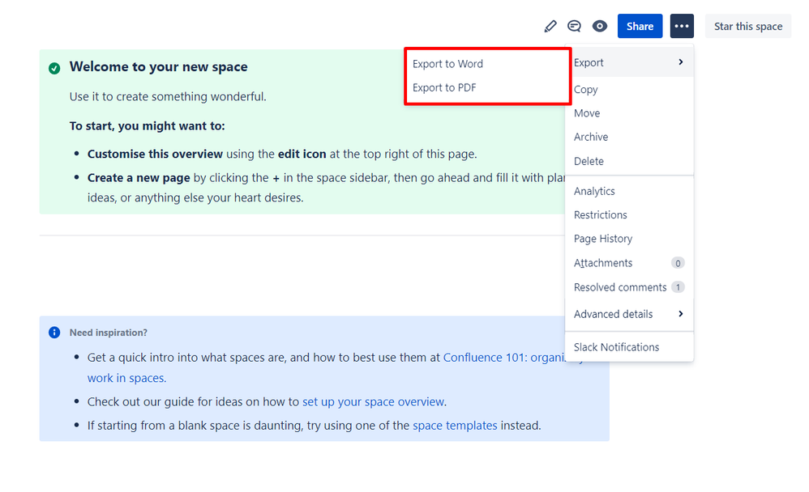809x492 pixels.
Task: Click 'Create a new page' bold text
Action: tap(139, 178)
